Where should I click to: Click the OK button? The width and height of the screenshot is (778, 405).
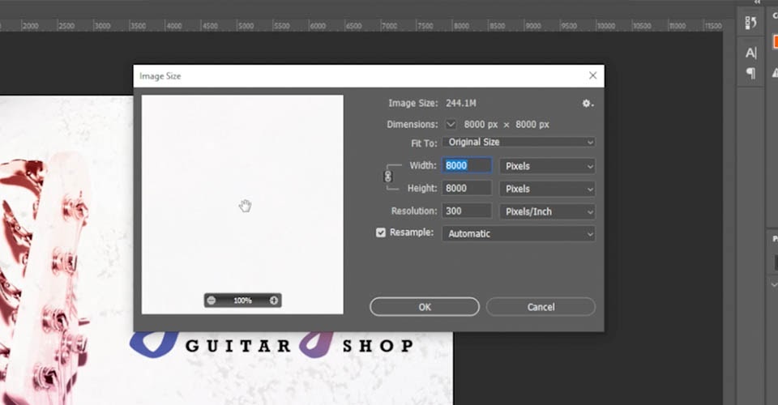[x=425, y=307]
